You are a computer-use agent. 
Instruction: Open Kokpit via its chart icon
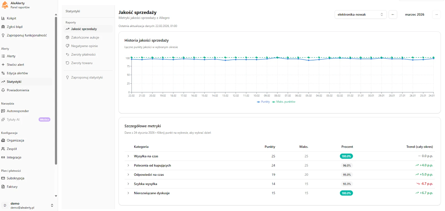tap(3, 18)
